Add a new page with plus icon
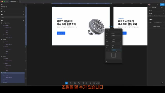 point(24,14)
